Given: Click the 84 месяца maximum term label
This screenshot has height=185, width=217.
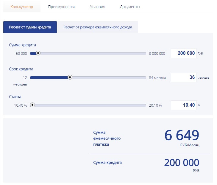Looking at the screenshot, I should click(157, 78).
